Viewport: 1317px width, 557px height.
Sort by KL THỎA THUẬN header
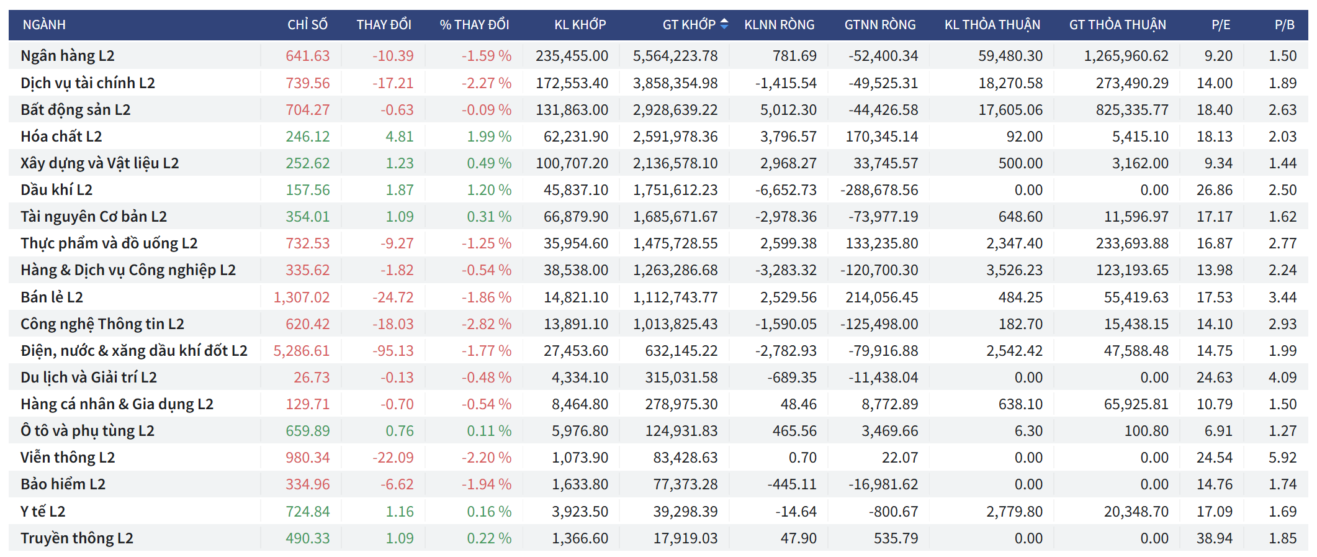(x=992, y=25)
